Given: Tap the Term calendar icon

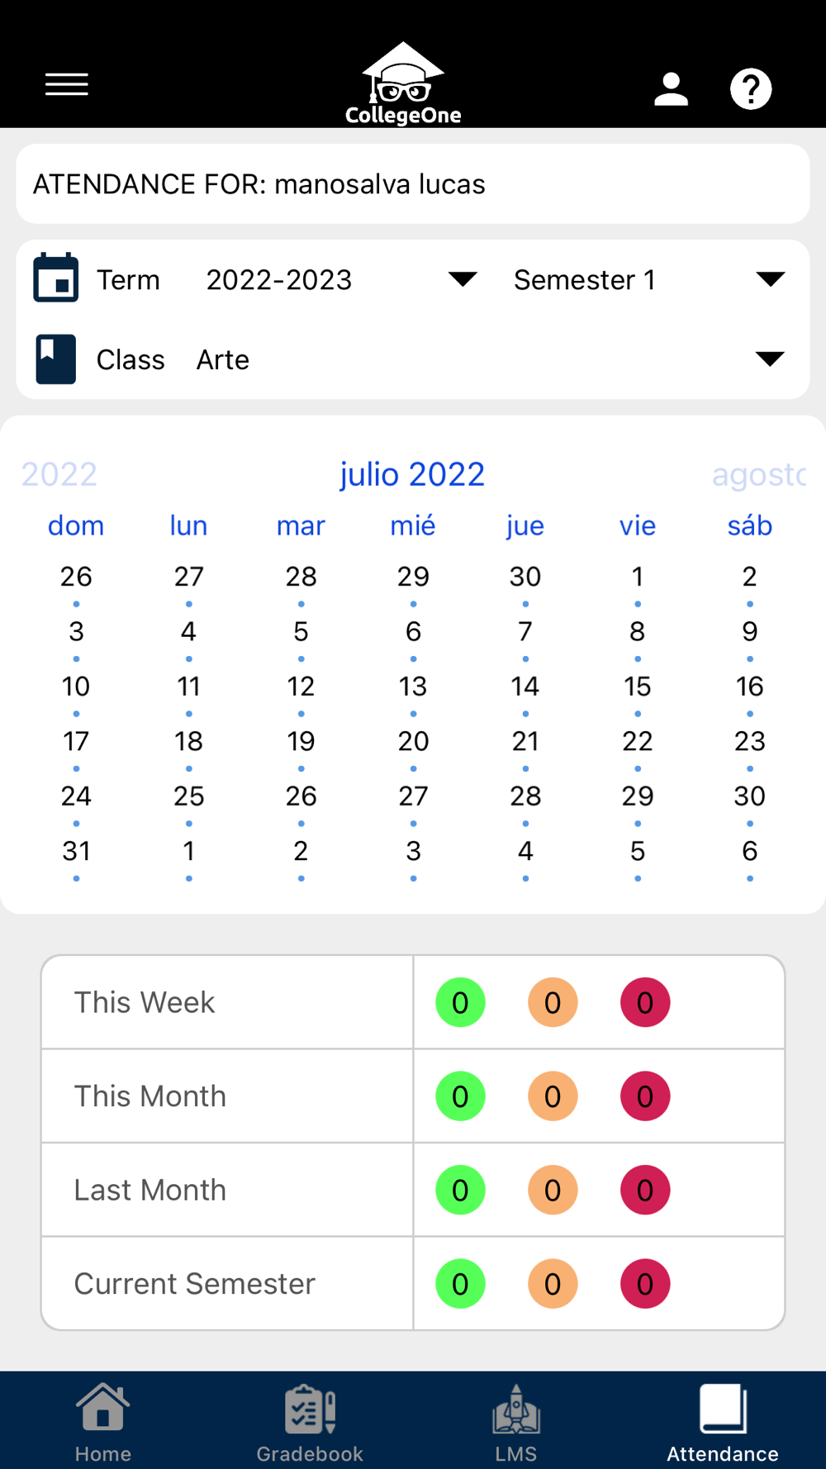Looking at the screenshot, I should (56, 278).
